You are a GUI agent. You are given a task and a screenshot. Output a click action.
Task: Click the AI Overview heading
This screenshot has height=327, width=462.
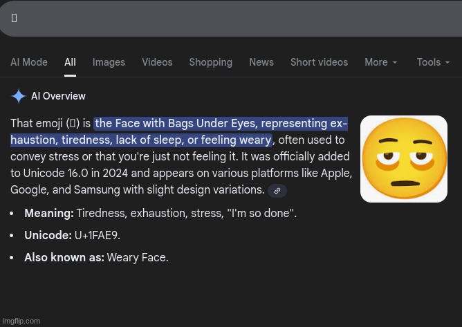point(58,96)
